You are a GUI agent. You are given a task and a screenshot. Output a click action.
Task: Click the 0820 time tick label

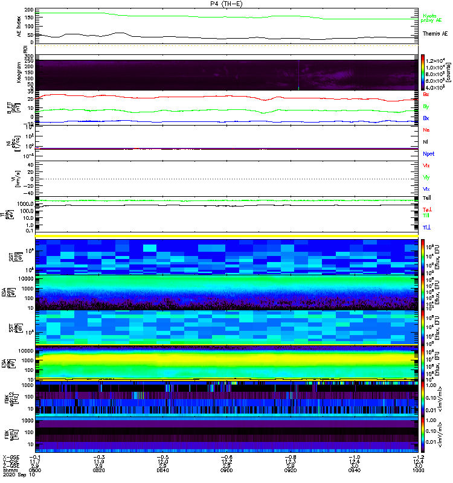[x=98, y=470]
